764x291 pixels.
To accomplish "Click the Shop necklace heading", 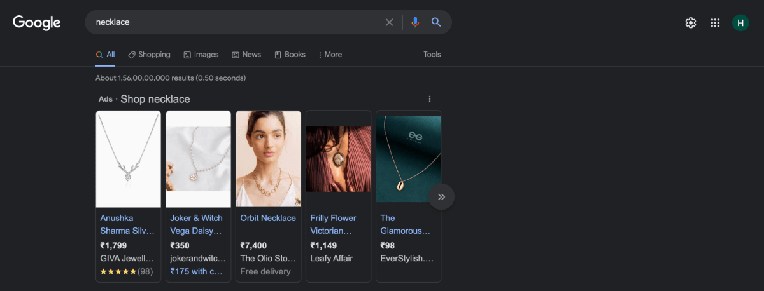I will point(155,99).
